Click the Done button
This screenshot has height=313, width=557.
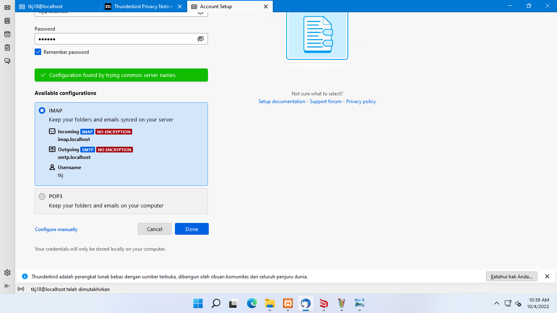coord(192,229)
